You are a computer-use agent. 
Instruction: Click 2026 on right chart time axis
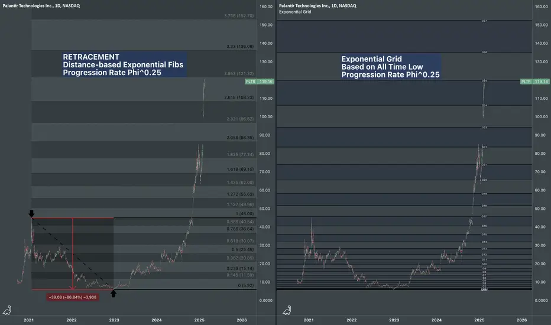(522, 320)
